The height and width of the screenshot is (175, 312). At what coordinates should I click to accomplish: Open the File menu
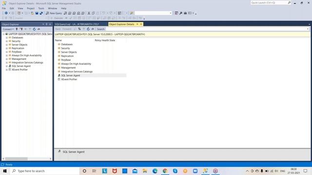(4, 8)
